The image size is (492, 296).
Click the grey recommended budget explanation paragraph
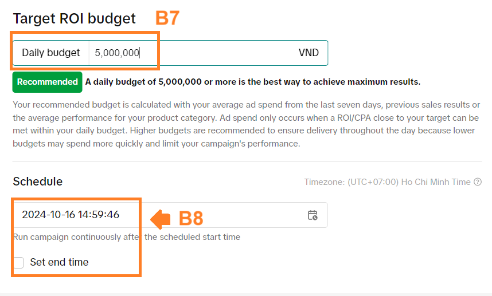point(245,124)
